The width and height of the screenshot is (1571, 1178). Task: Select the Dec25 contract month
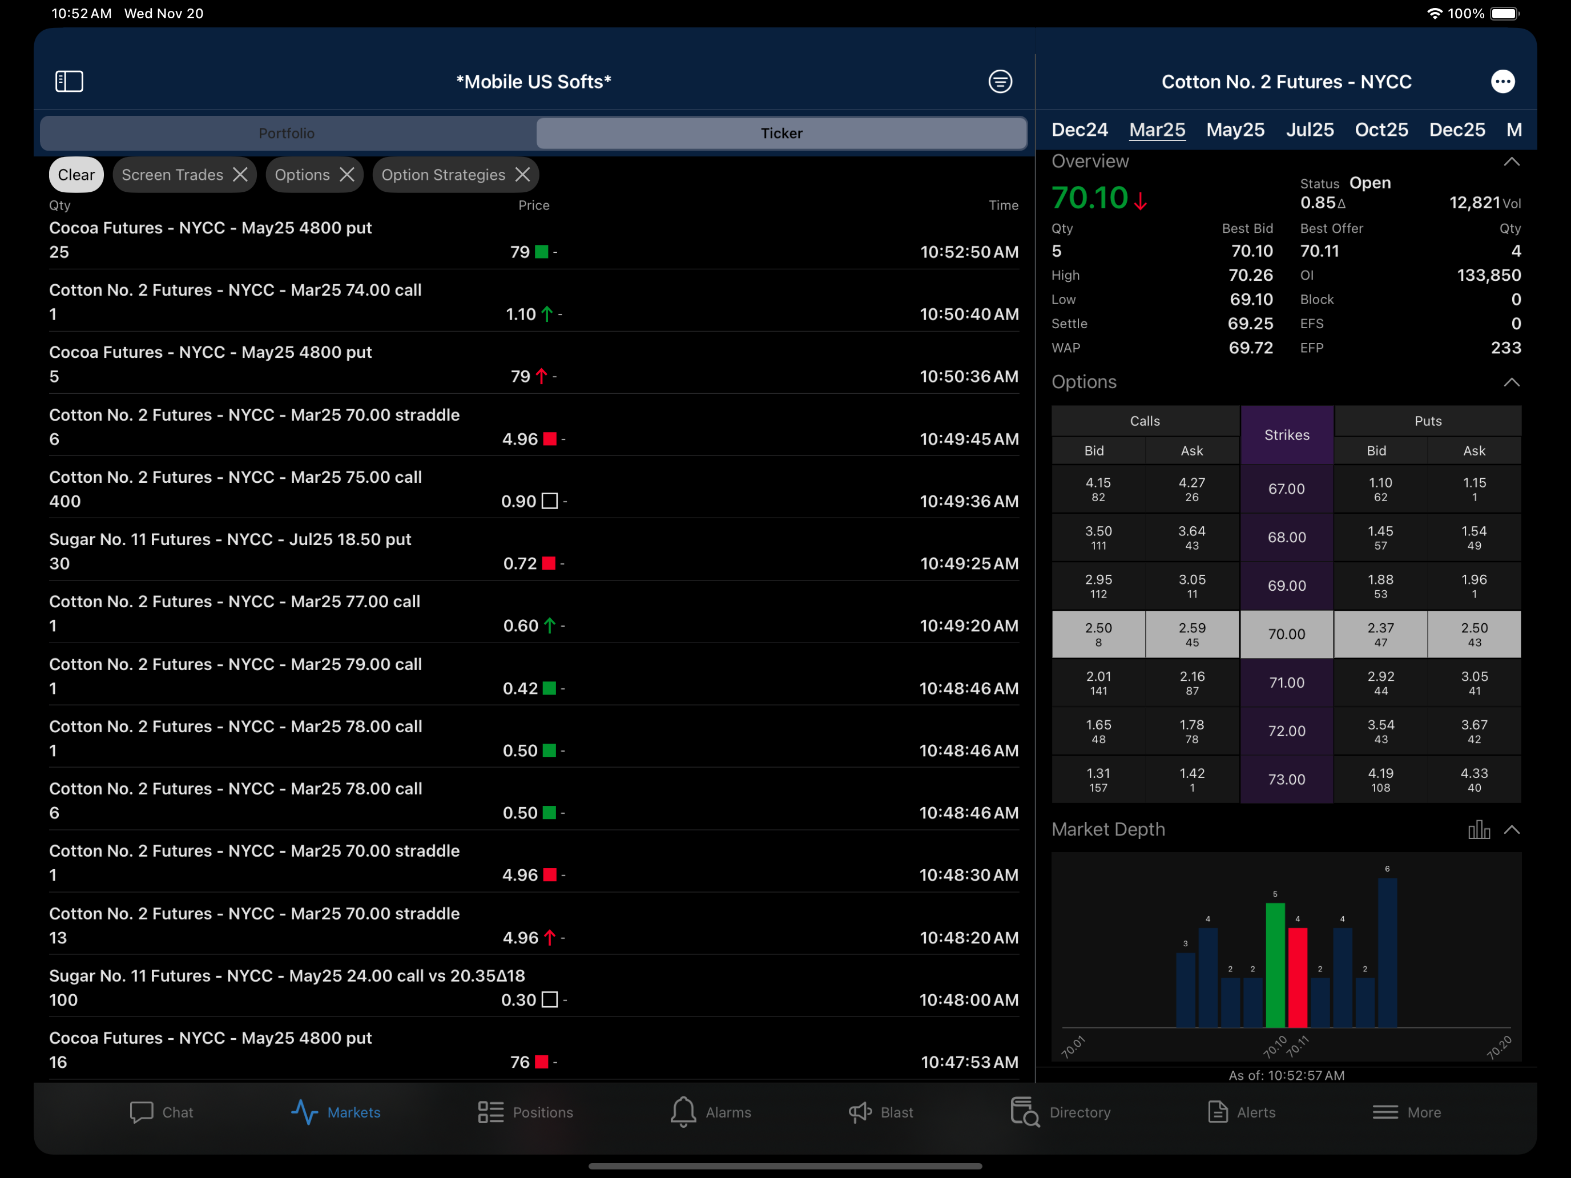point(1457,130)
